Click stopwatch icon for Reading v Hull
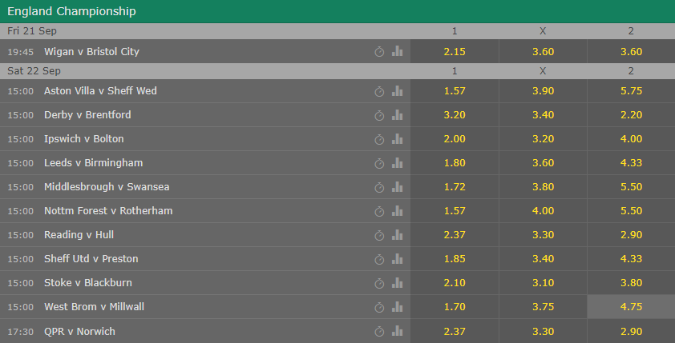 (379, 235)
